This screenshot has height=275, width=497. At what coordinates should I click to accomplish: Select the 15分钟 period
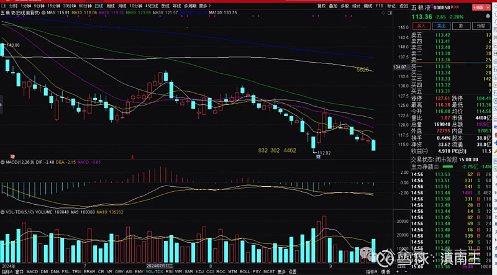point(53,6)
